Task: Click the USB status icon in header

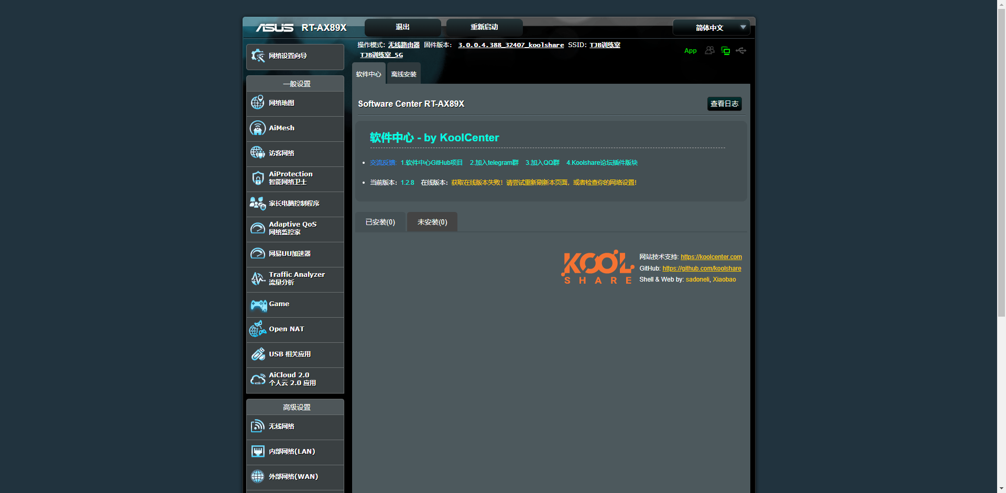Action: pyautogui.click(x=741, y=51)
